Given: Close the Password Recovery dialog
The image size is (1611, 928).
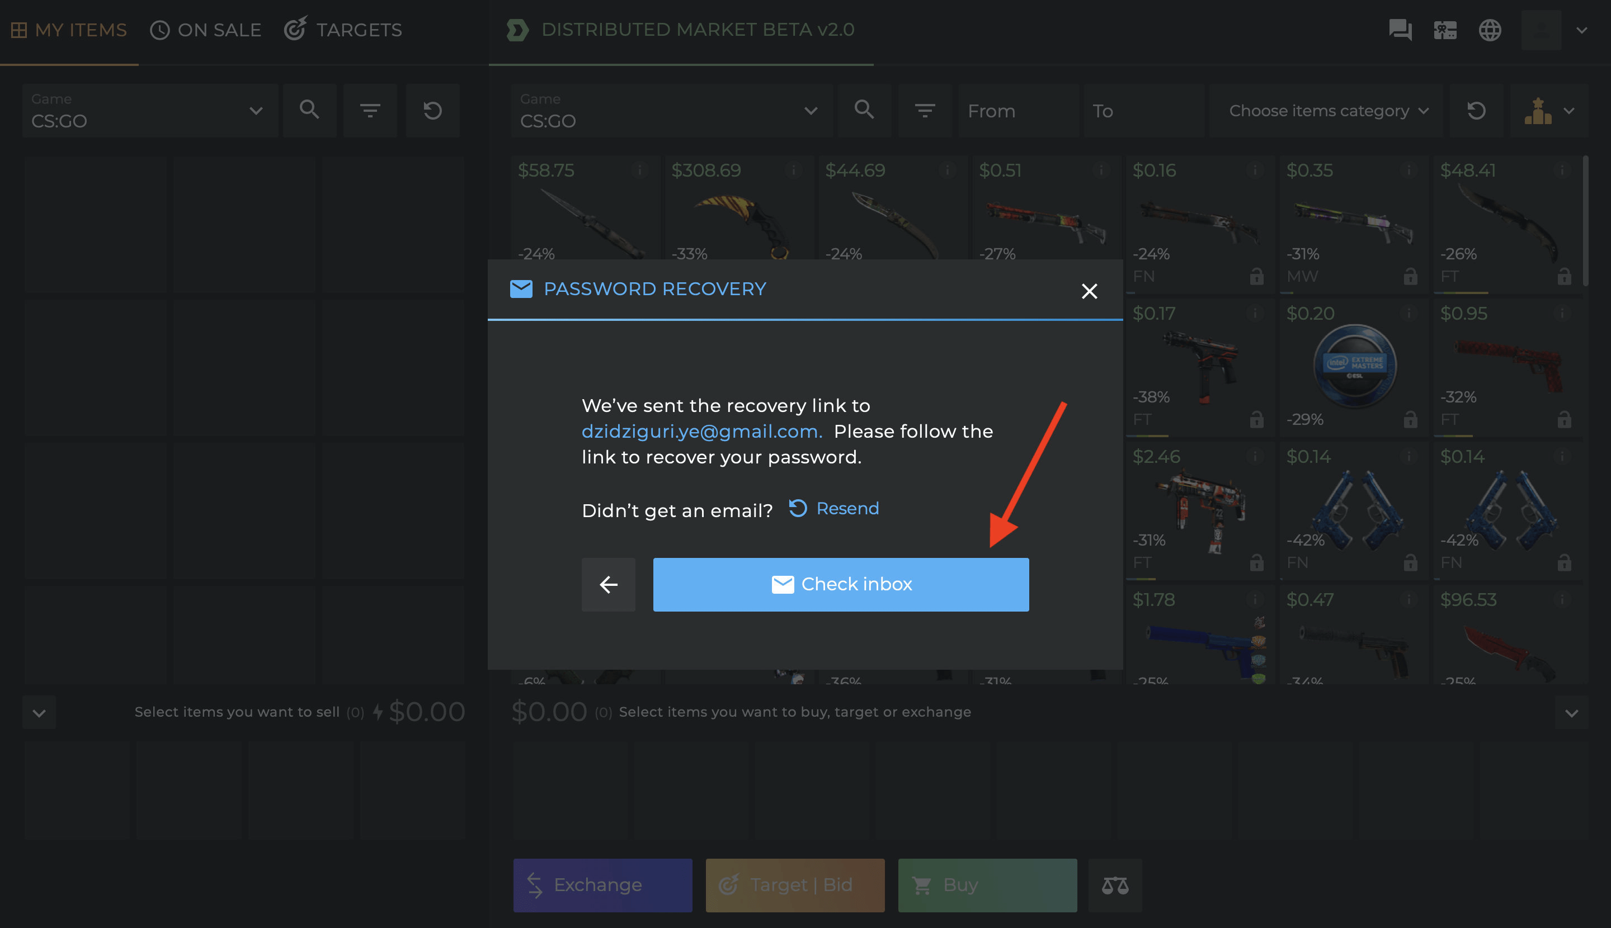Looking at the screenshot, I should [x=1089, y=291].
